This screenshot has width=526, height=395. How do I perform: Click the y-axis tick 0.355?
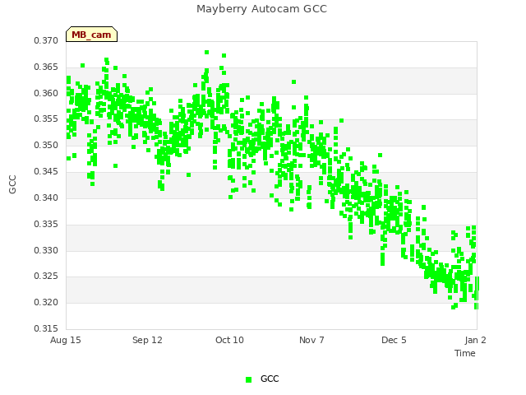pos(46,118)
